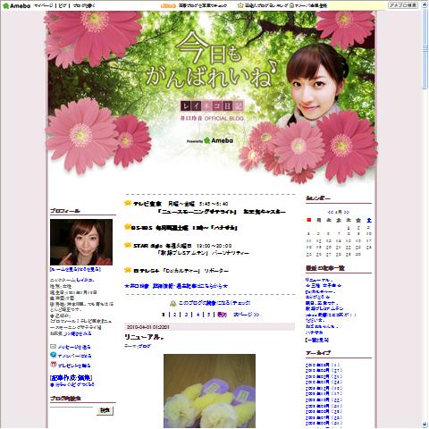Focus the blog search text field
The height and width of the screenshot is (429, 429).
pos(71,410)
